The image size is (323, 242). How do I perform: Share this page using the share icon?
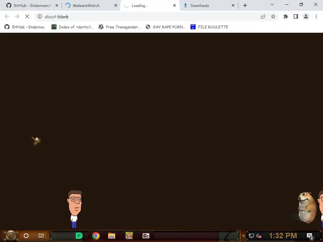pyautogui.click(x=263, y=16)
